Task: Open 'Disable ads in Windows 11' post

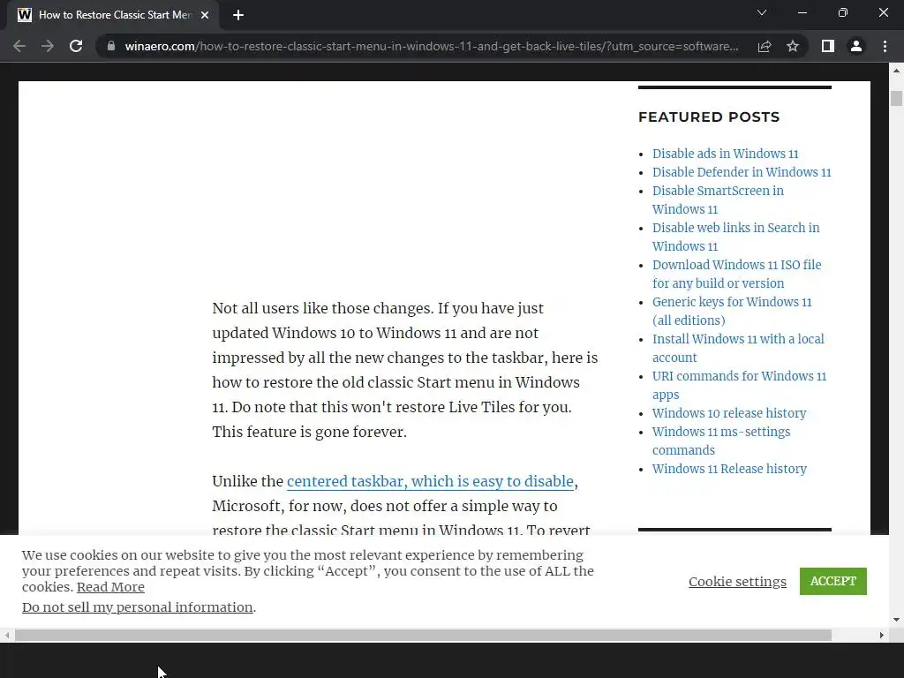Action: click(x=726, y=154)
